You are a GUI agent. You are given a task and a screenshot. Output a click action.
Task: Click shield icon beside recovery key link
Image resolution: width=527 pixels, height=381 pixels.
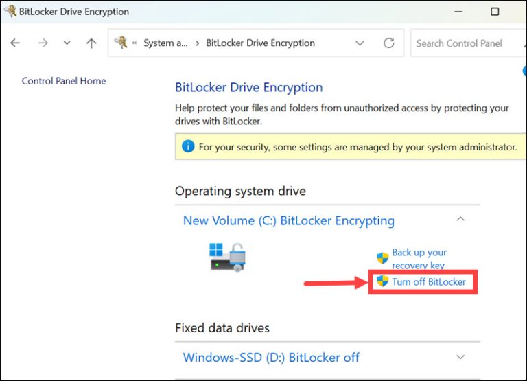coord(382,258)
